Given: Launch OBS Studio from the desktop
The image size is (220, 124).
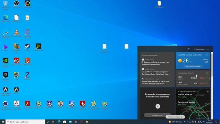Looking at the screenshot, I should tap(16, 4).
